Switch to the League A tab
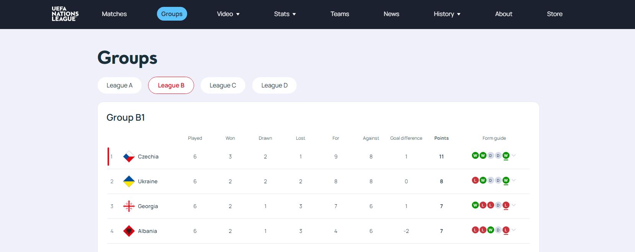 (119, 86)
